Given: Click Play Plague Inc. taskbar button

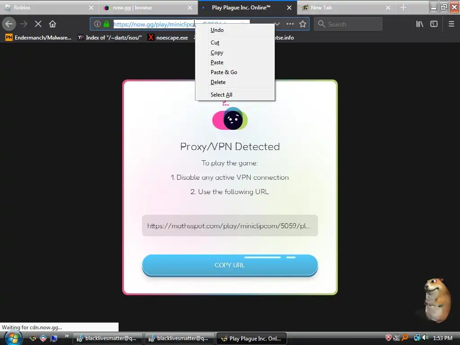Looking at the screenshot, I should point(252,338).
